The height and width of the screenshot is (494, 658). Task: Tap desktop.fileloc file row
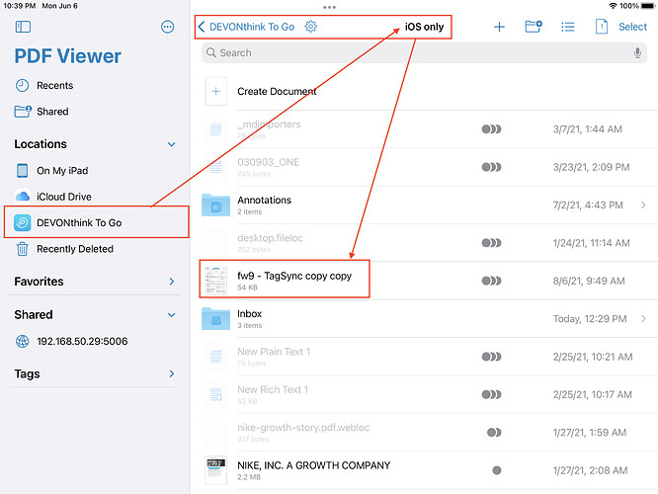click(x=424, y=243)
